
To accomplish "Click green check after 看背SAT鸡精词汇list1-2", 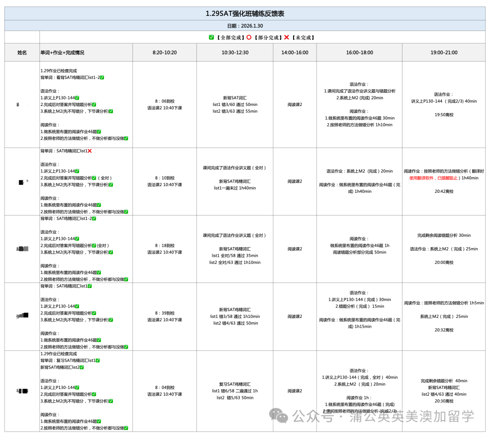I will 102,77.
